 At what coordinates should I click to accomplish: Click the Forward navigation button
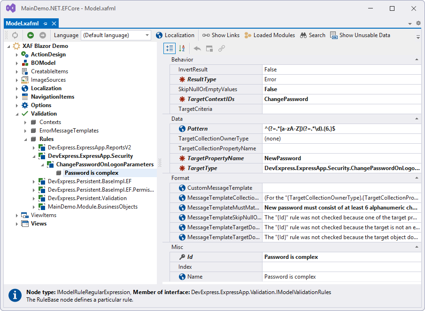click(42, 35)
